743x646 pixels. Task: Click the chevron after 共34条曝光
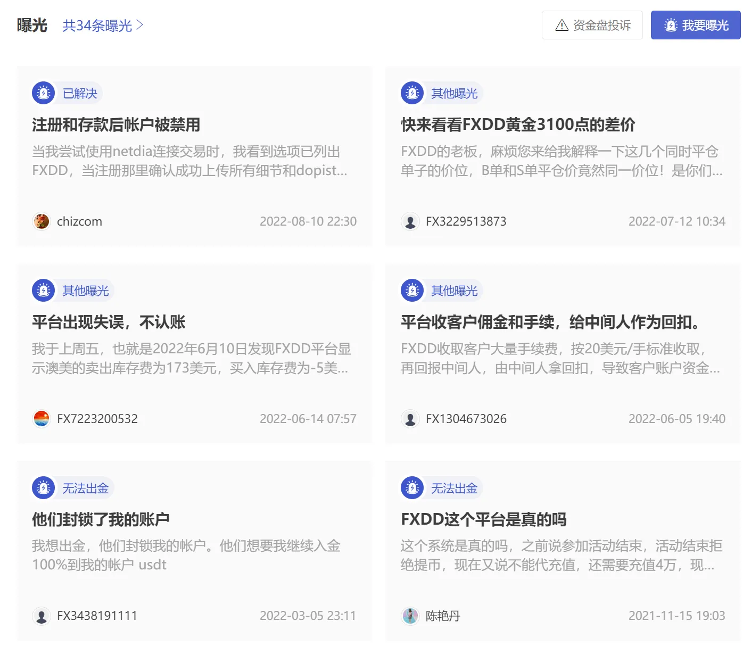pyautogui.click(x=139, y=25)
